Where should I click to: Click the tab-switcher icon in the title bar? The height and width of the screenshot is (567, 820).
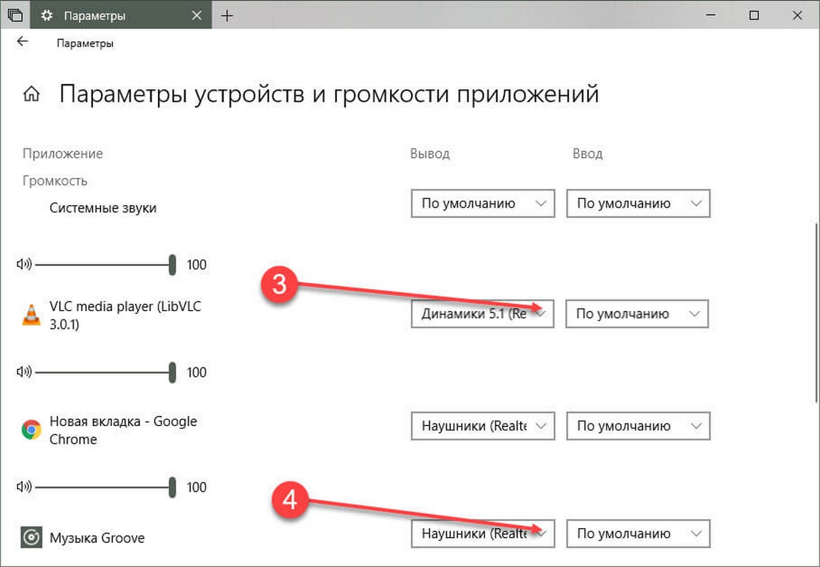[15, 15]
